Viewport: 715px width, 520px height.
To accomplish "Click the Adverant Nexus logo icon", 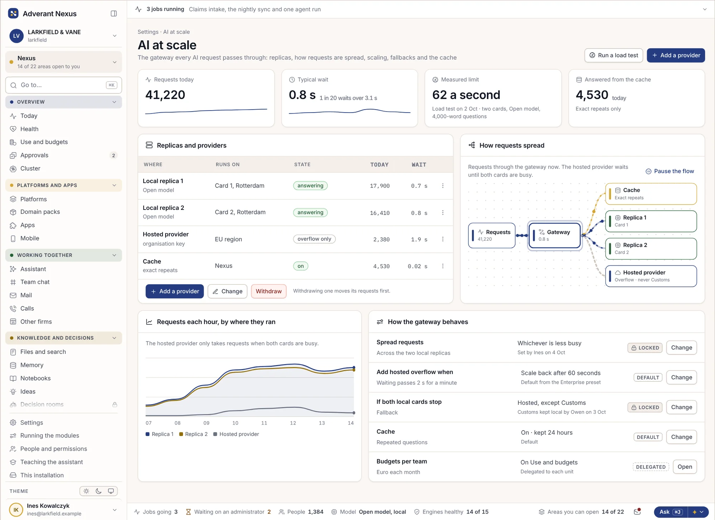I will [x=13, y=14].
